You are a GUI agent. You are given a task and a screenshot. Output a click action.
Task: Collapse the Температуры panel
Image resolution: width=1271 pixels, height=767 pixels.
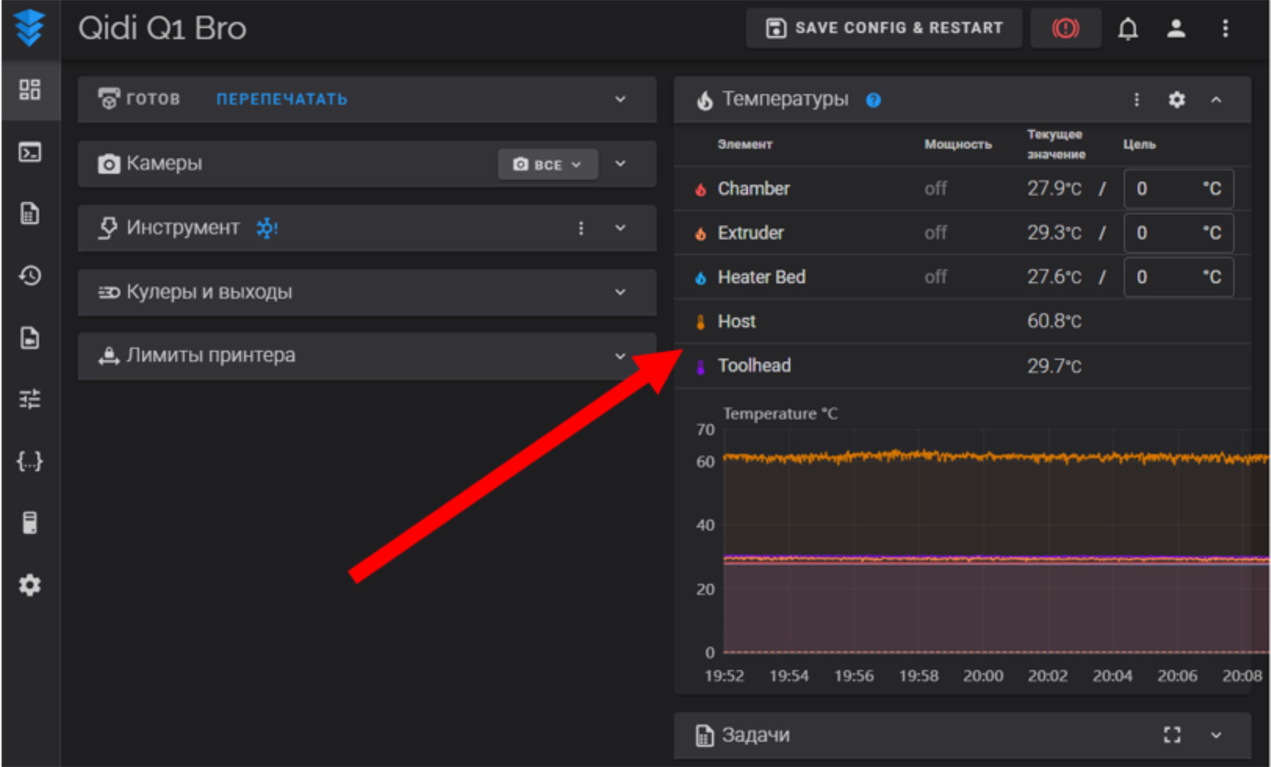[x=1216, y=100]
